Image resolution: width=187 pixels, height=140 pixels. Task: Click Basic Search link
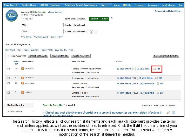click(26, 37)
